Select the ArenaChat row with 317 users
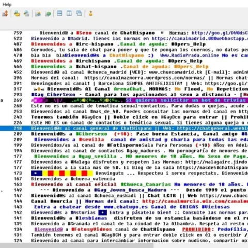Screen dimensions: 248x248 [x=124, y=89]
